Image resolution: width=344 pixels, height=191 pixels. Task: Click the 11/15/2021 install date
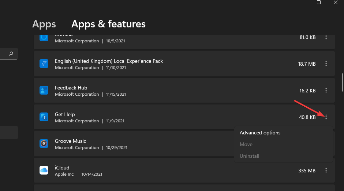pyautogui.click(x=116, y=95)
